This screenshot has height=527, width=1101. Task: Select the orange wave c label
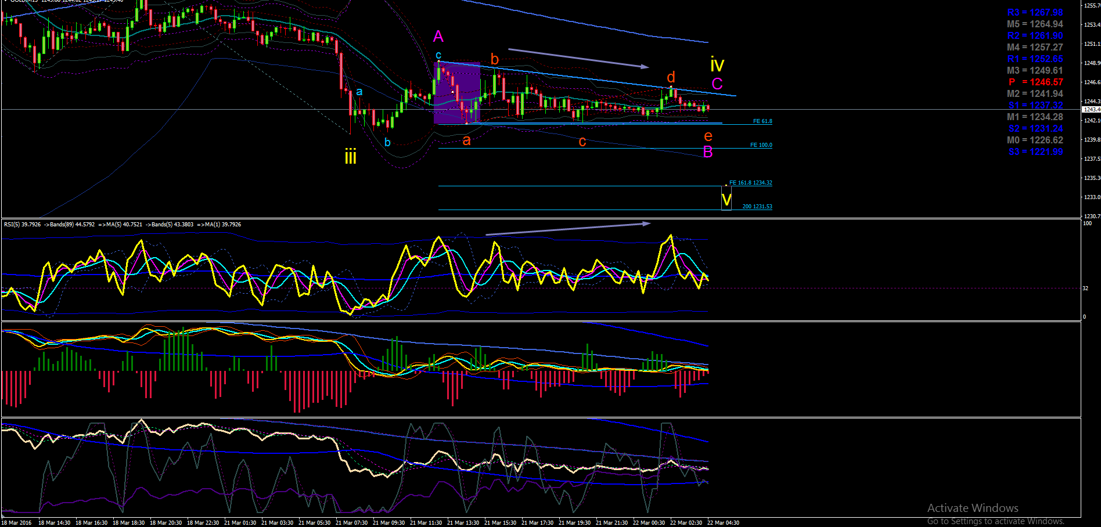pos(582,142)
